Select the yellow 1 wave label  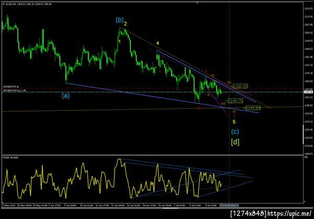click(119, 42)
